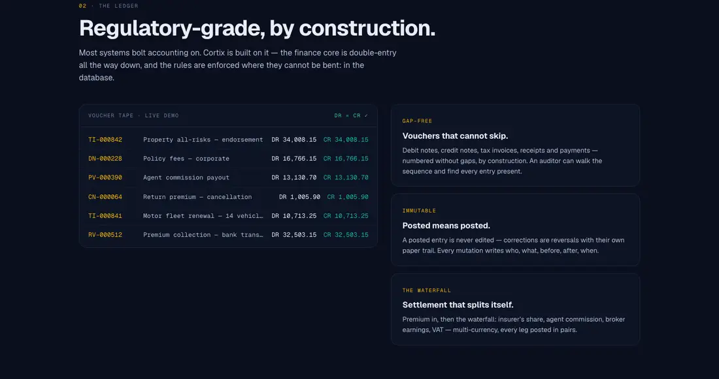Click 'Policy fees — corporate' description
Image resolution: width=719 pixels, height=379 pixels.
186,159
